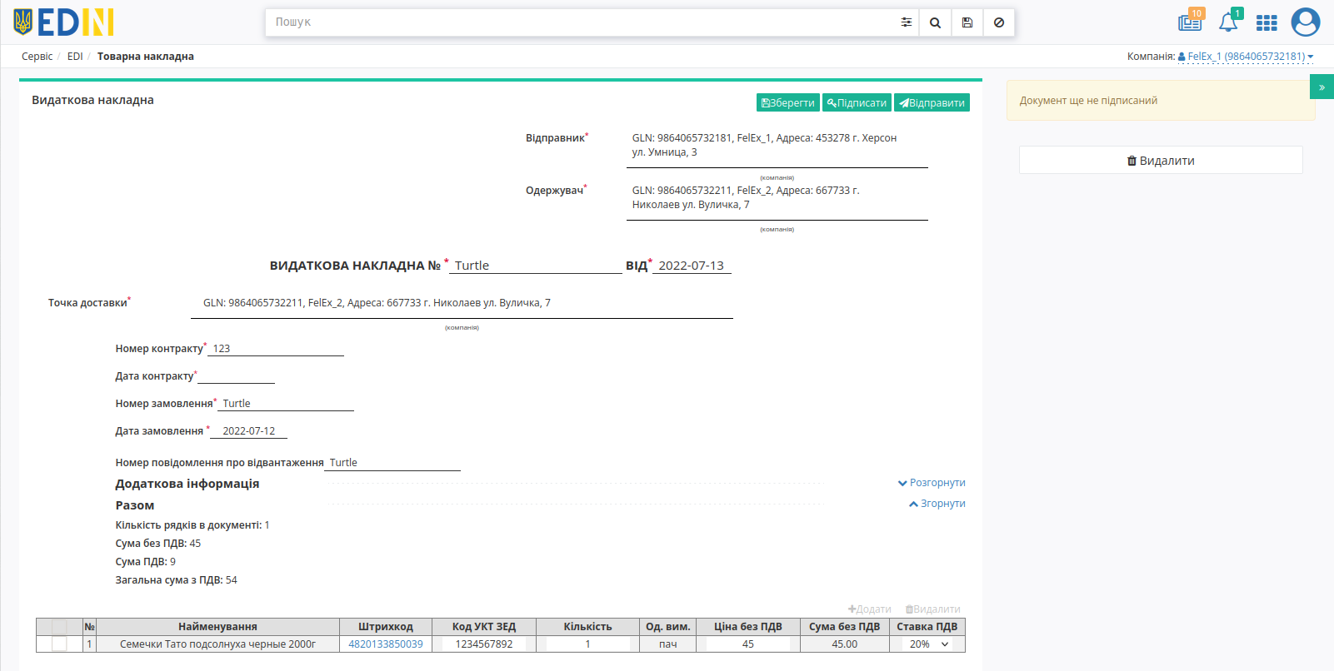Open company selector FelEx_1 dropdown
The height and width of the screenshot is (671, 1334).
coord(1246,57)
